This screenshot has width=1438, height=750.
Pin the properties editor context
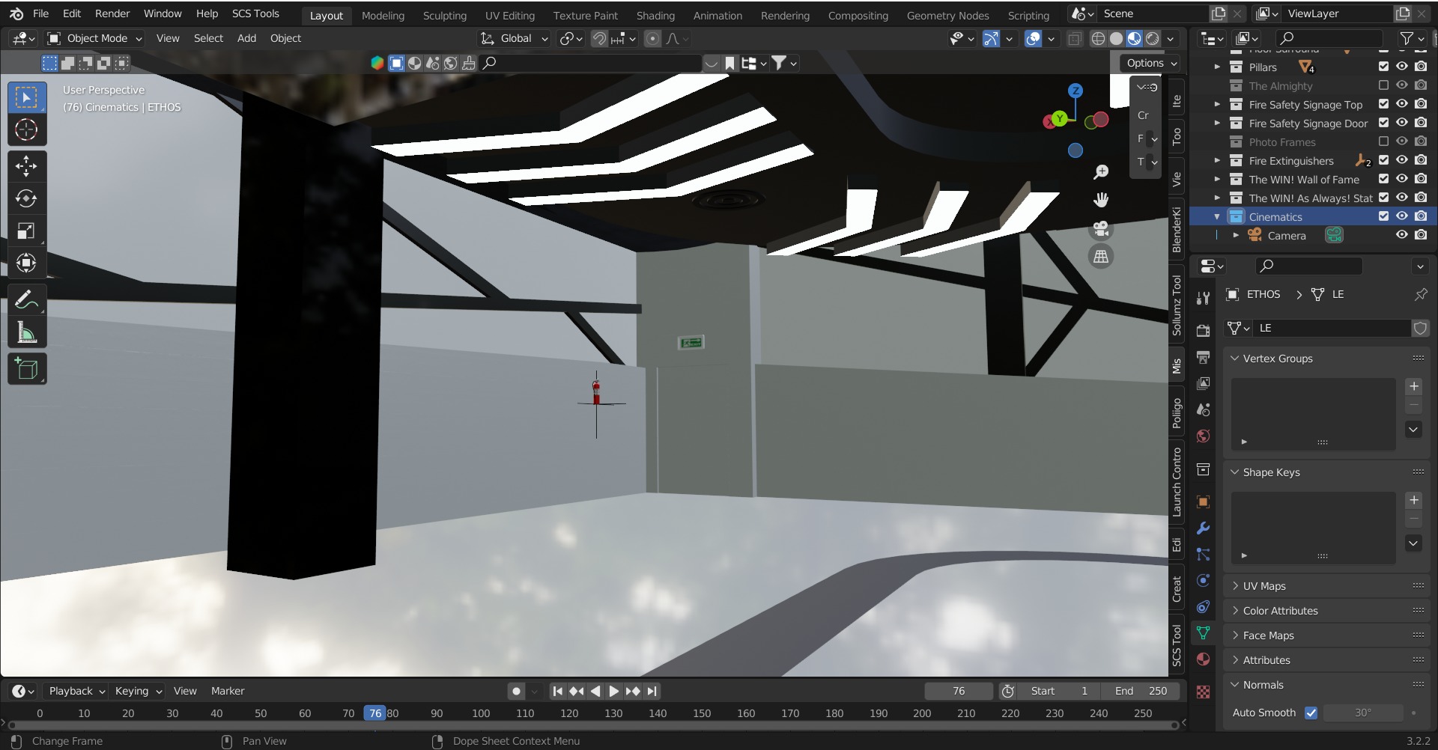click(x=1421, y=294)
